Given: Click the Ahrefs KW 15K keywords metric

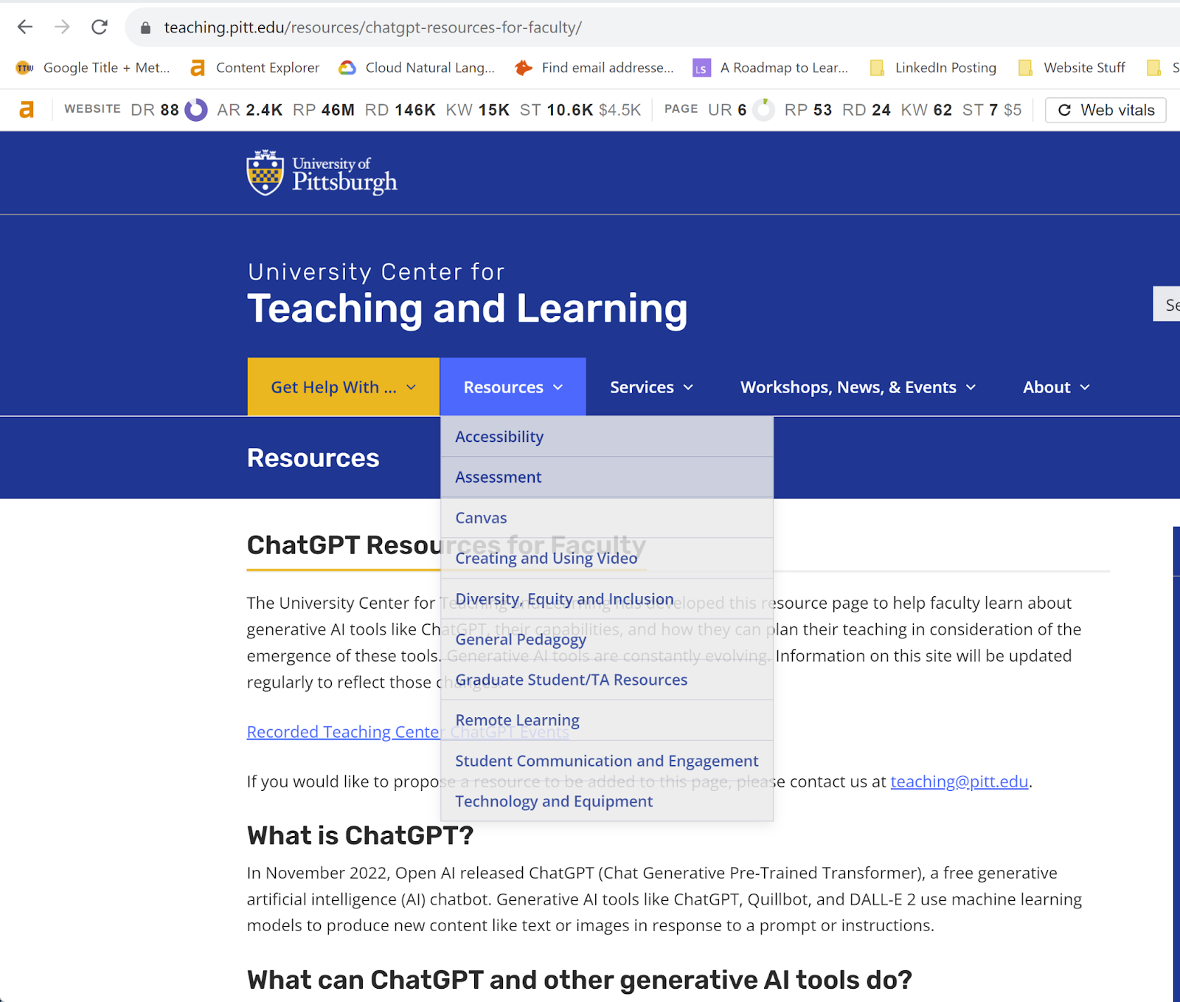Looking at the screenshot, I should pos(478,110).
